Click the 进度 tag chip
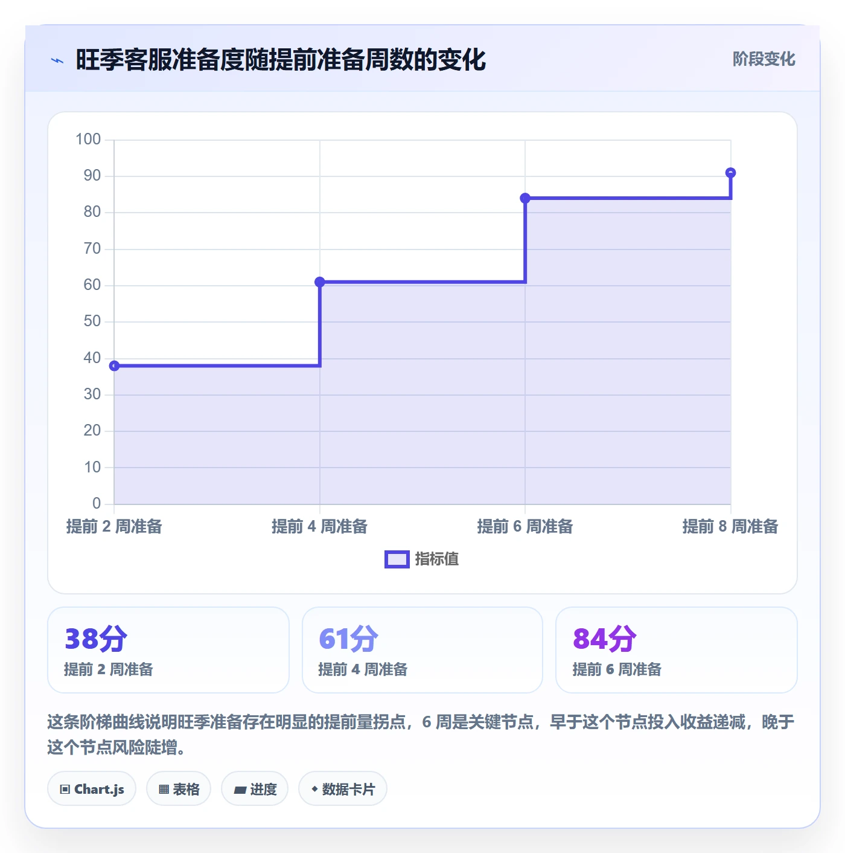 255,788
